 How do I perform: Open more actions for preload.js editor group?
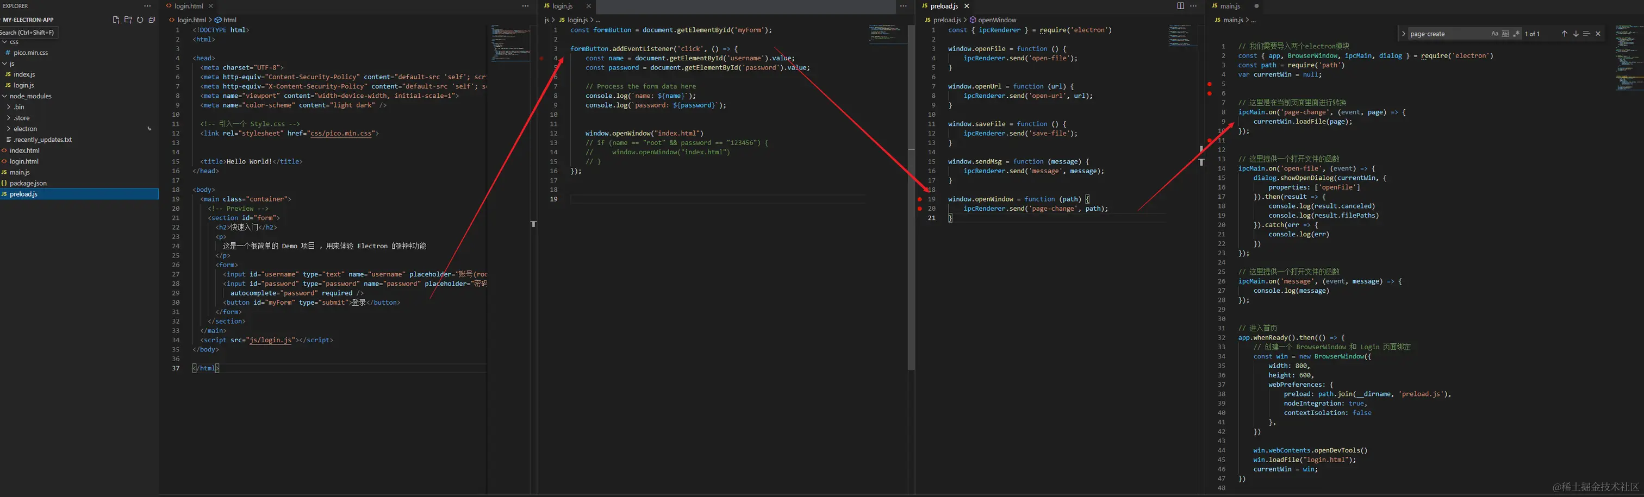click(x=1193, y=6)
